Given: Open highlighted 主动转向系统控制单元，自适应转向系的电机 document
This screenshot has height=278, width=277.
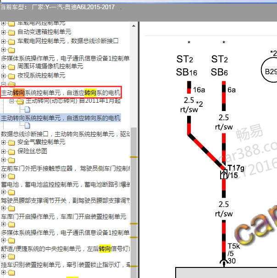Looking at the screenshot, I should click(61, 118).
